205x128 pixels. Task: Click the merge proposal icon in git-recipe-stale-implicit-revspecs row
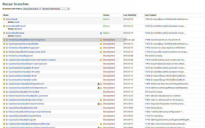pos(101,60)
